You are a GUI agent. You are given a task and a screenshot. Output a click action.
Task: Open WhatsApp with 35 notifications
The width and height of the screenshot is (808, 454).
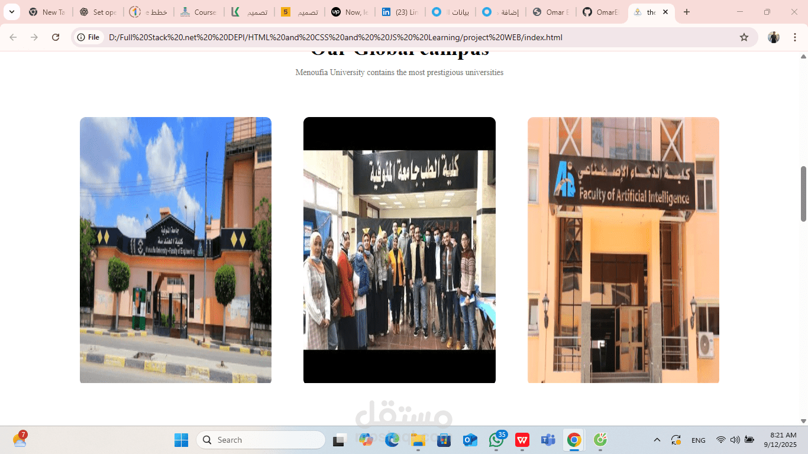(x=497, y=440)
